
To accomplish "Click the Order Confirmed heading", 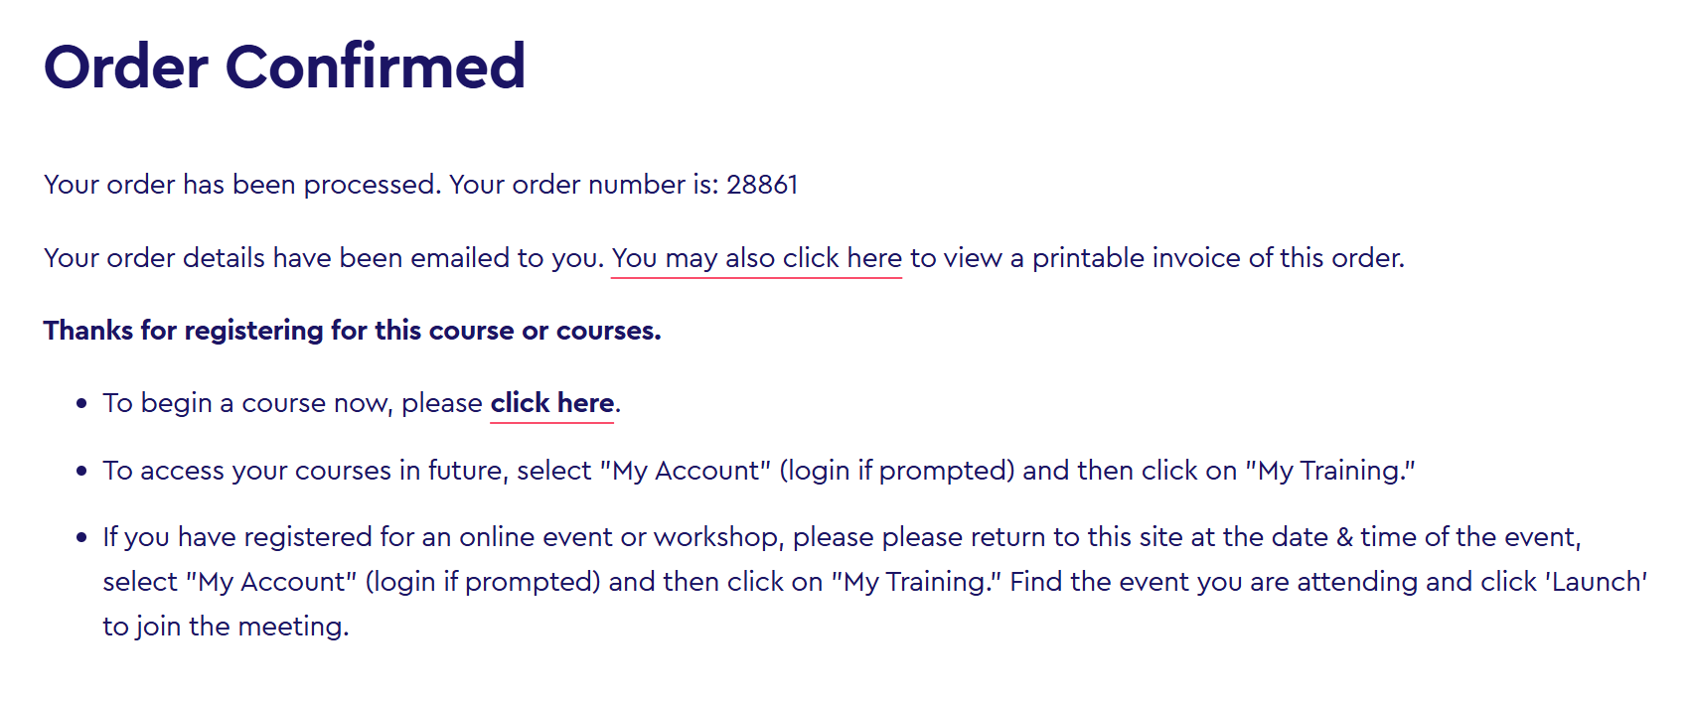I will (284, 67).
